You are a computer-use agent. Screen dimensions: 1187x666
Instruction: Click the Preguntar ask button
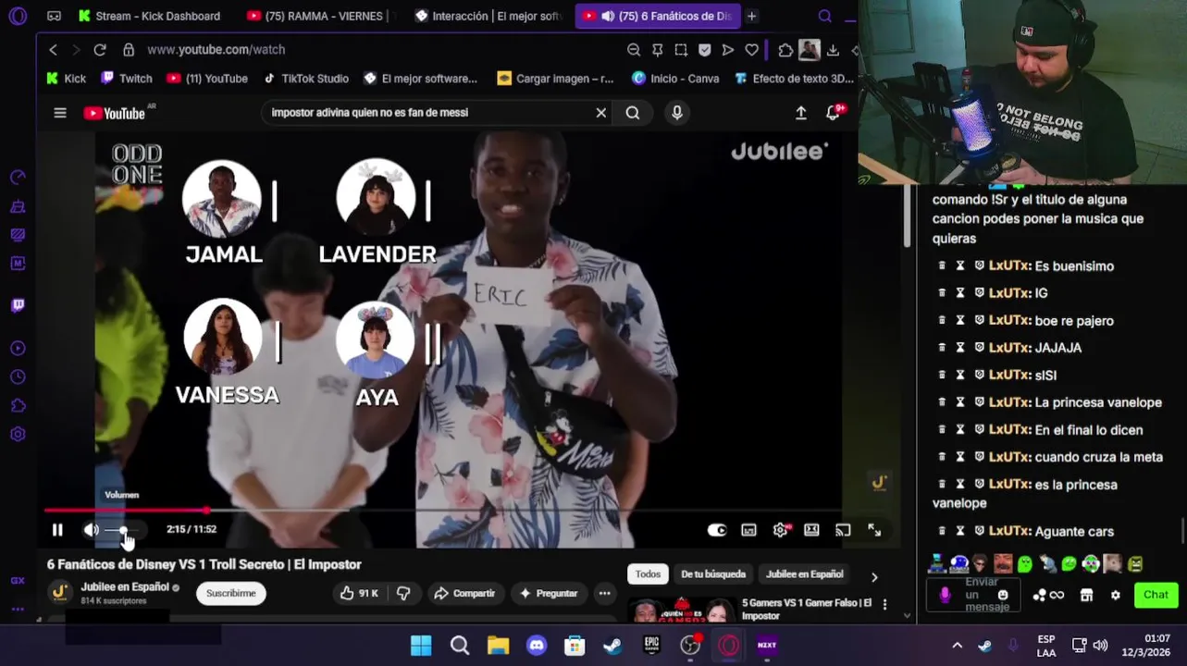[549, 593]
